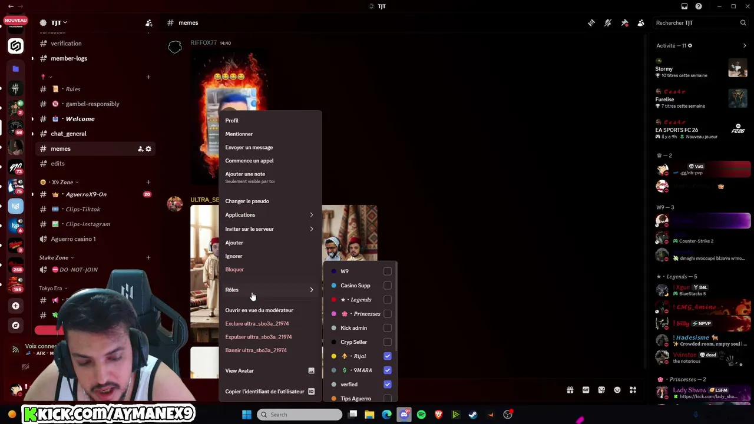Uncheck the verfied role checkbox

point(388,385)
